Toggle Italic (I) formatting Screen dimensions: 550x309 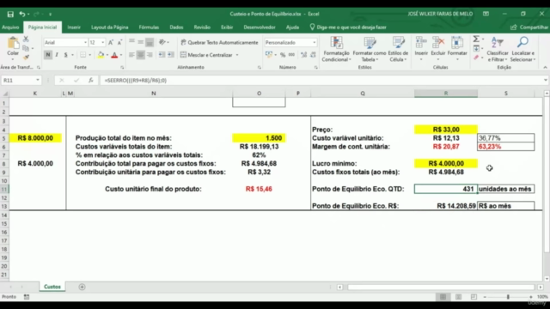click(57, 55)
